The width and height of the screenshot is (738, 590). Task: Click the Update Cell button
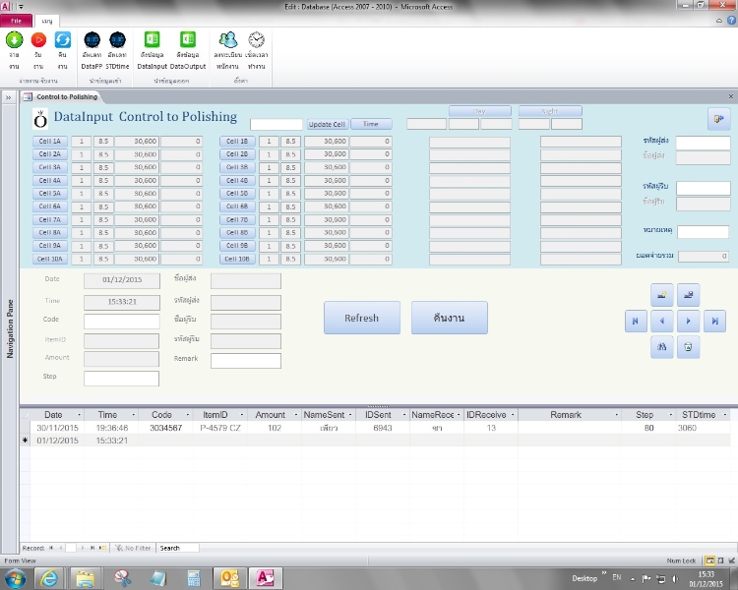327,125
